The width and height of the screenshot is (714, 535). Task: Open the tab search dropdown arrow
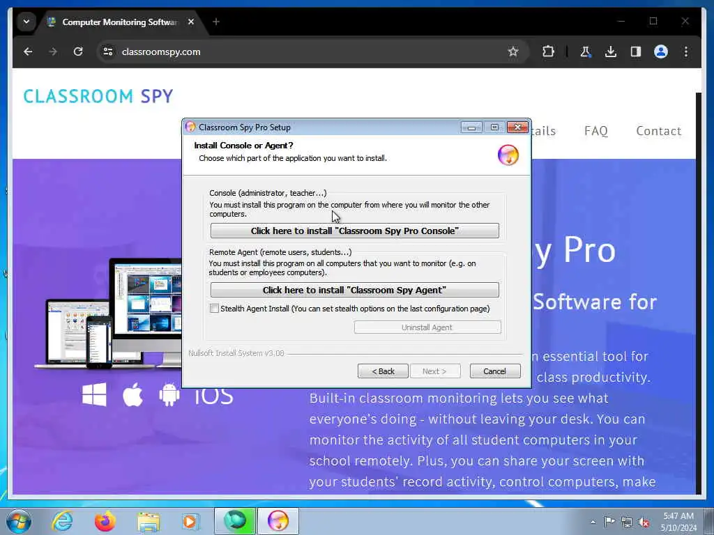[x=26, y=22]
